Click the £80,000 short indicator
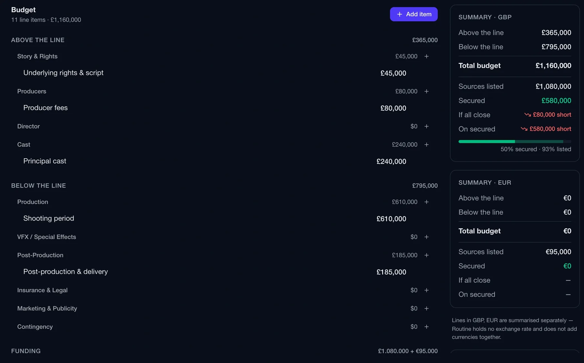Screen dimensions: 584x363 (548, 115)
